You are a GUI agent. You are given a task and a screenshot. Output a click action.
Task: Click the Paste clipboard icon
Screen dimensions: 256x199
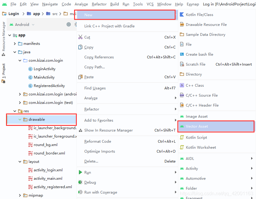(80, 77)
